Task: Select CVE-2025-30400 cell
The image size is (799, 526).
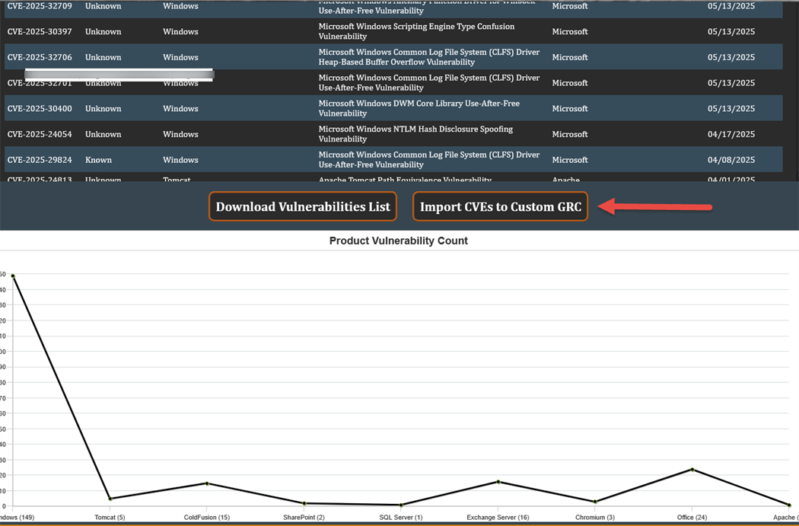Action: click(40, 109)
